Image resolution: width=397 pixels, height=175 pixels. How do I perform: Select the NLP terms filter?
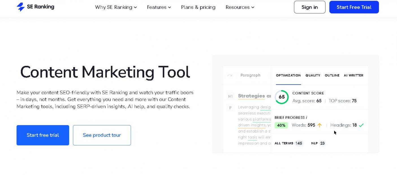coord(318,143)
